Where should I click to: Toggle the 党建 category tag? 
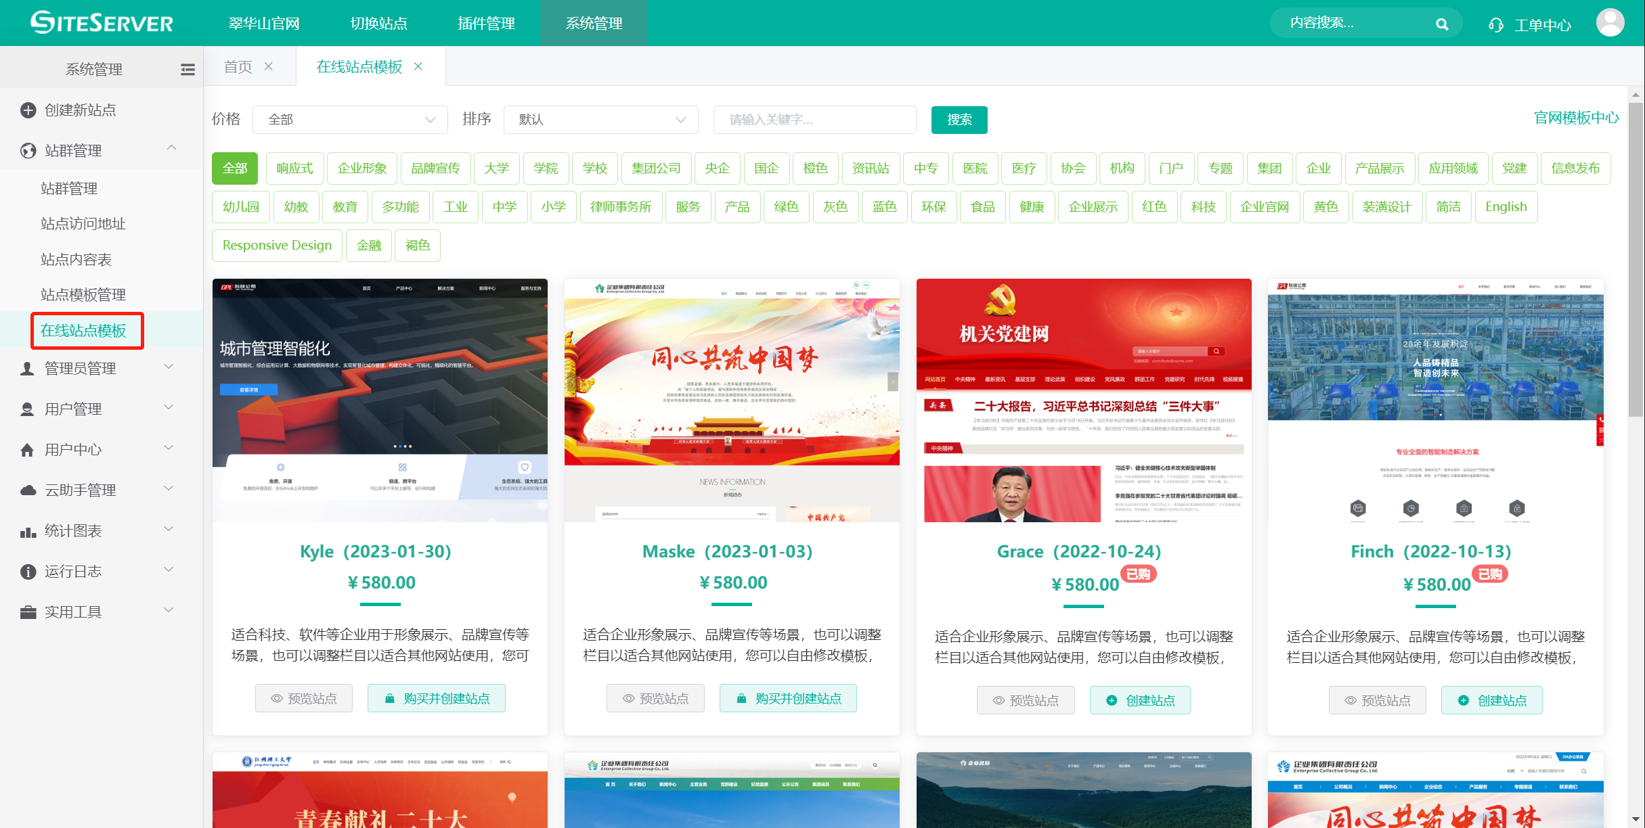pyautogui.click(x=1514, y=168)
